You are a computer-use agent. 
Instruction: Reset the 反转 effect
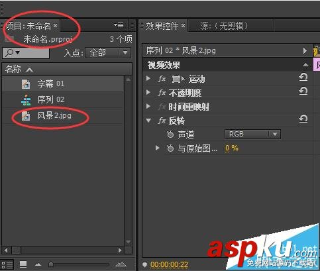pyautogui.click(x=303, y=119)
